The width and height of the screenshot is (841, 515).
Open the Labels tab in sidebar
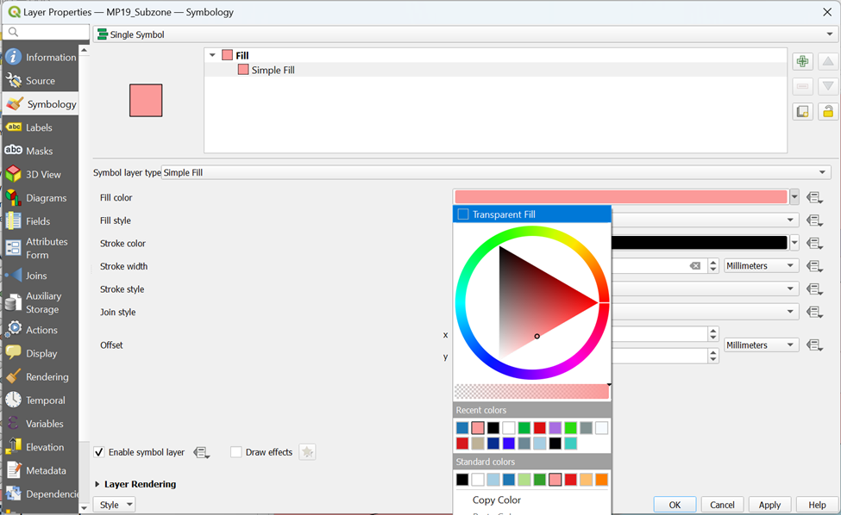40,127
